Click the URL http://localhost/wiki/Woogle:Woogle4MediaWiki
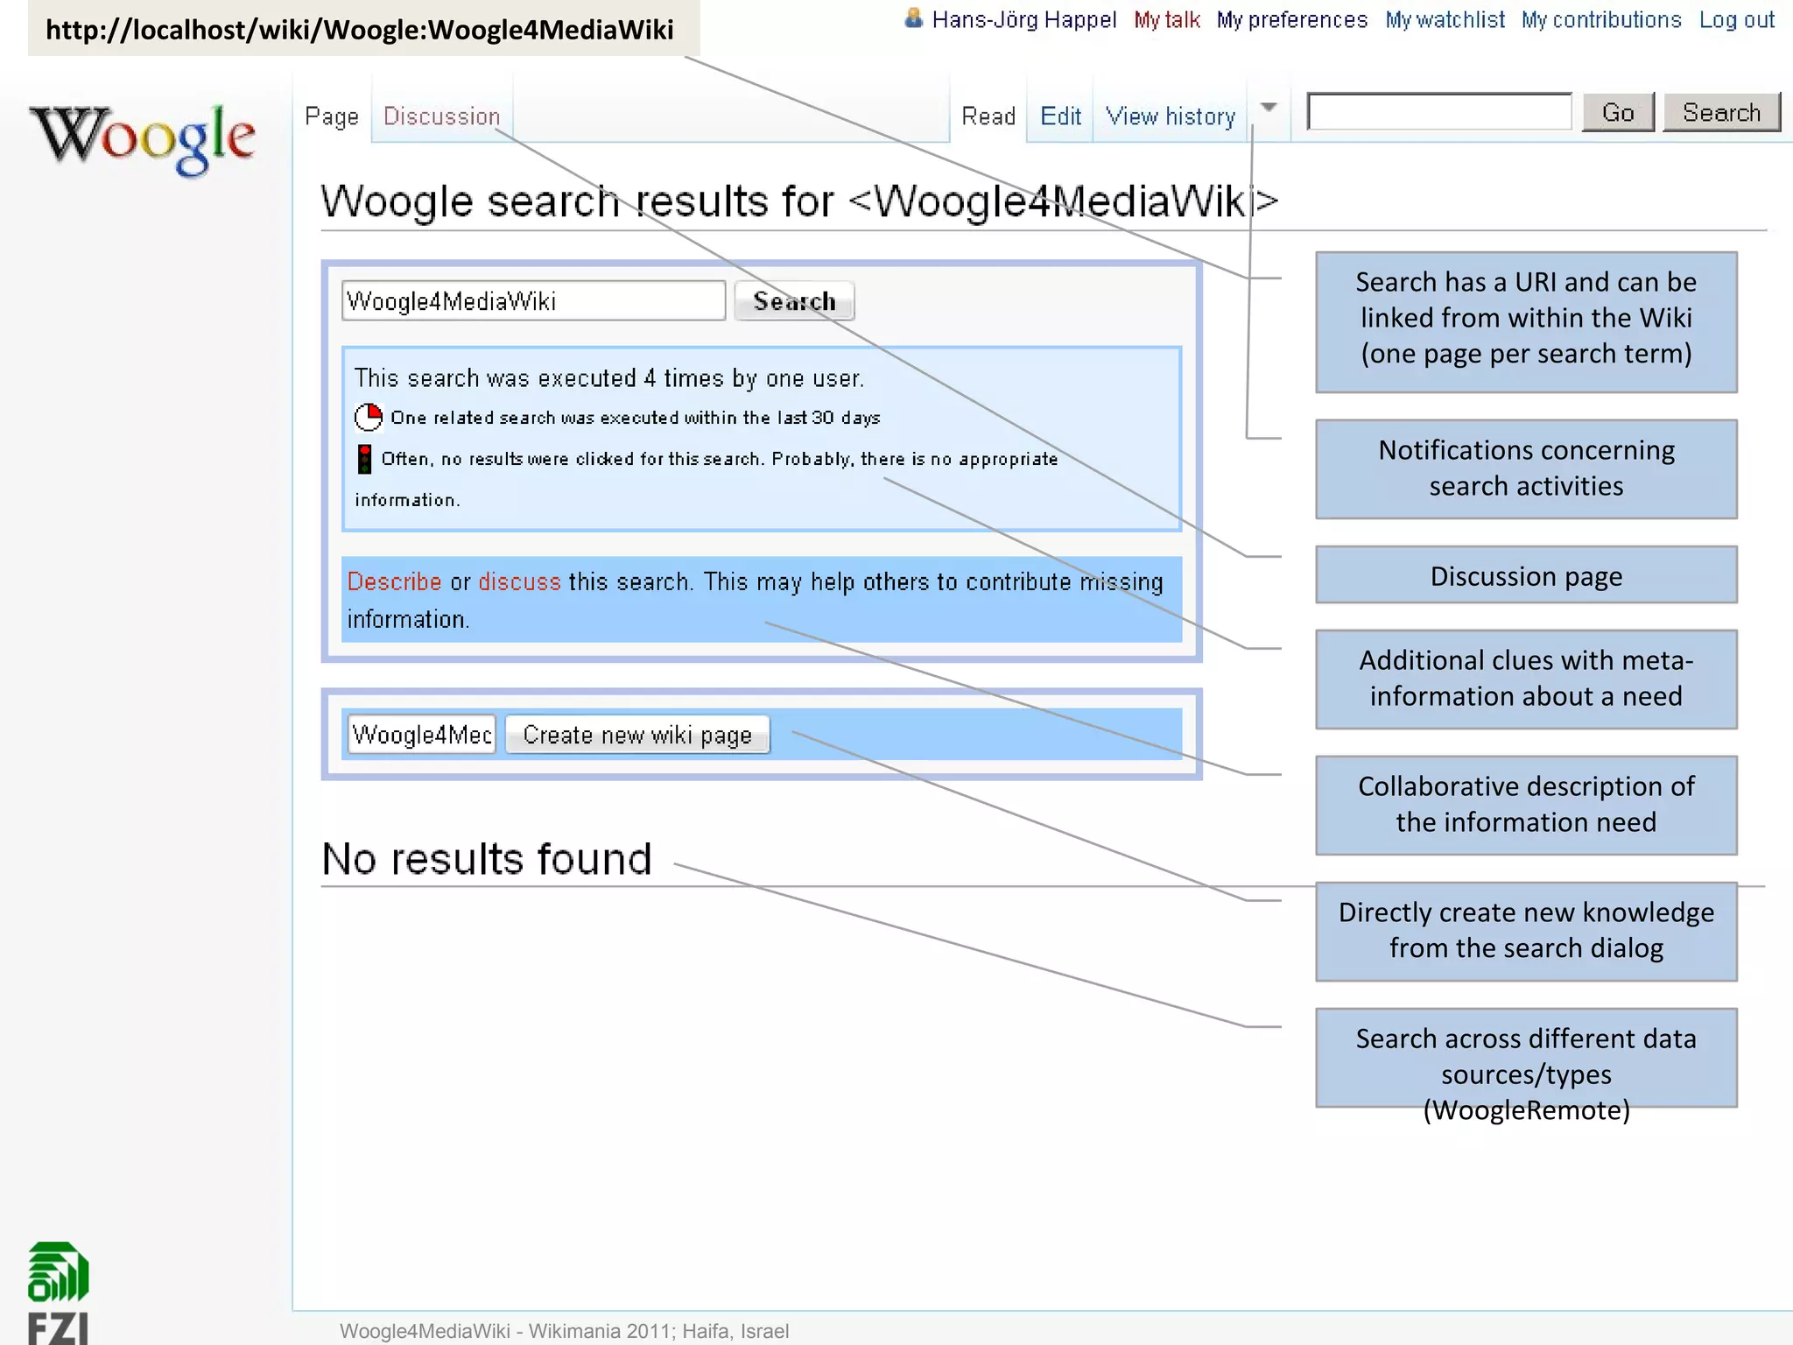The width and height of the screenshot is (1793, 1345). [360, 30]
